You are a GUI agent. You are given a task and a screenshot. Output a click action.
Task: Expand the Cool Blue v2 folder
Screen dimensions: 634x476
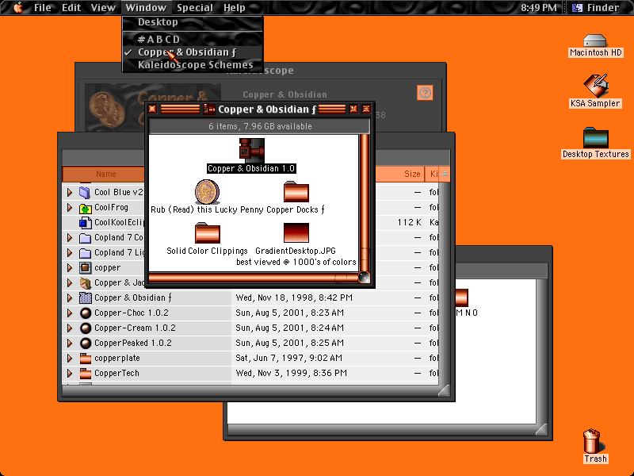(70, 192)
